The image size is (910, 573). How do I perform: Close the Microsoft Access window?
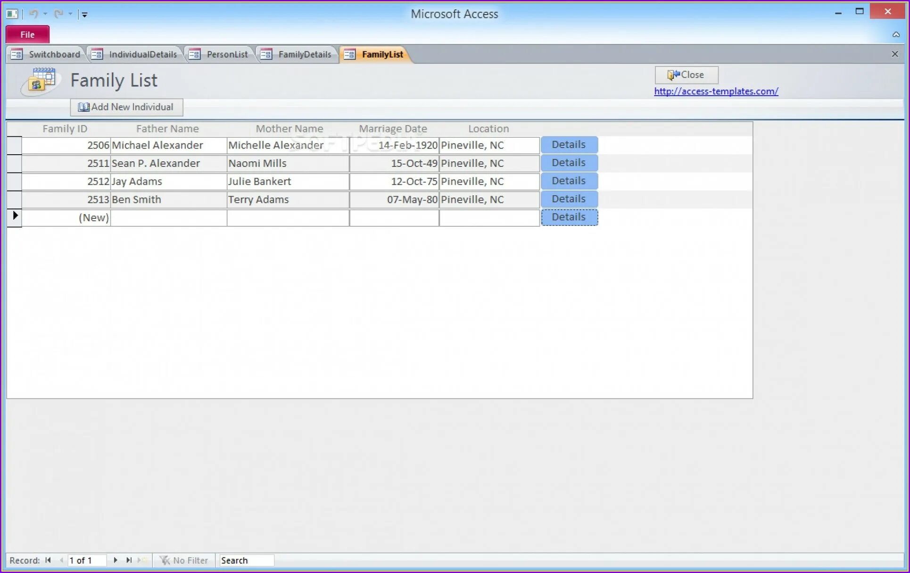click(x=887, y=11)
